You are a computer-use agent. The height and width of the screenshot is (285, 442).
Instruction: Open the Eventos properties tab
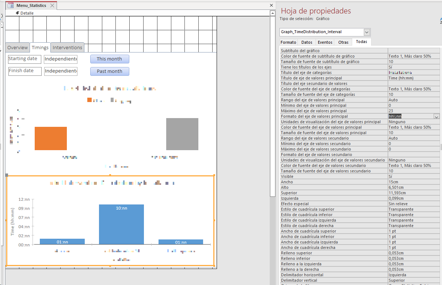coord(325,42)
